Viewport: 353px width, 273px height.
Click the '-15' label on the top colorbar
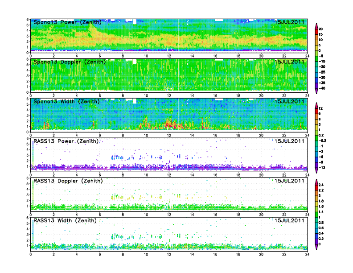[x=322, y=62]
